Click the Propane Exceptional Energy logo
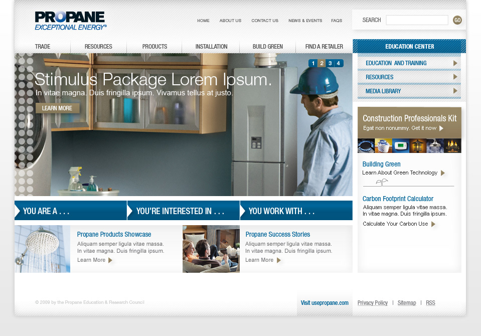 (x=71, y=21)
